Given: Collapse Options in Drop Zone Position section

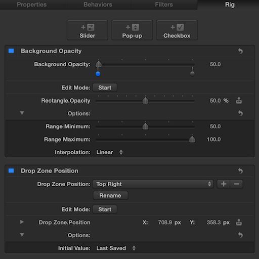Looking at the screenshot, I should pos(22,235).
